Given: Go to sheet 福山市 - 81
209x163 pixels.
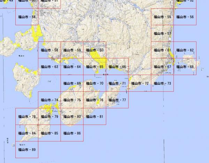Looking at the screenshot, I should [95, 116].
